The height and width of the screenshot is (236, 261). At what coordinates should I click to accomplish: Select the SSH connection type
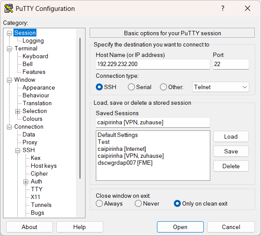[99, 87]
